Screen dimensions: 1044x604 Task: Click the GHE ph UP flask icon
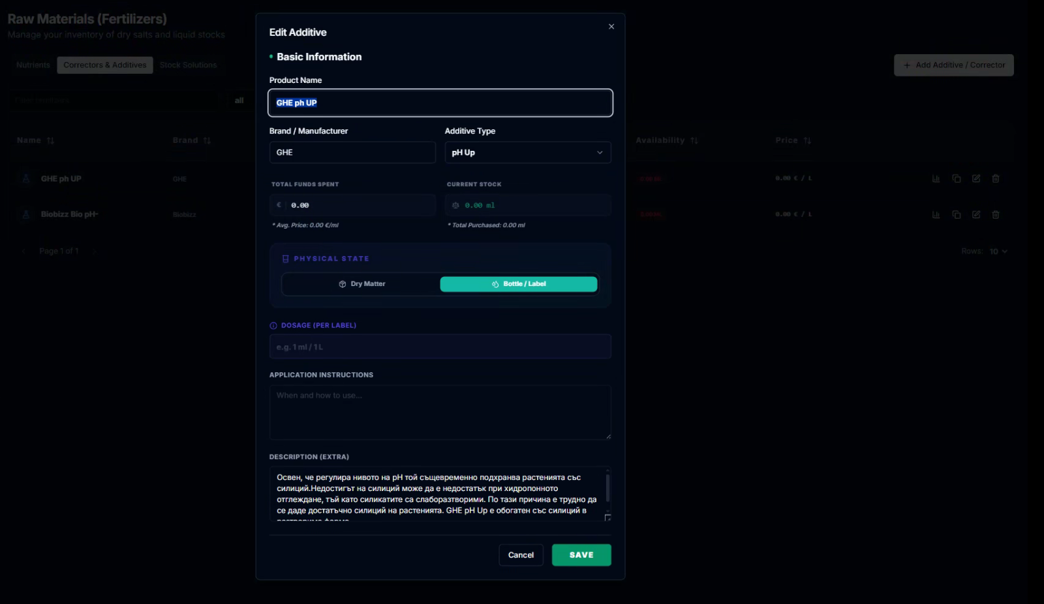(x=26, y=179)
